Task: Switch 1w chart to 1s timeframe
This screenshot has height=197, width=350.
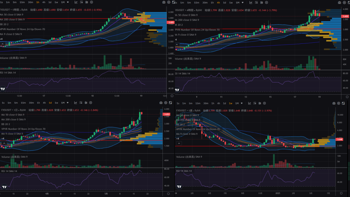Action: pos(178,103)
